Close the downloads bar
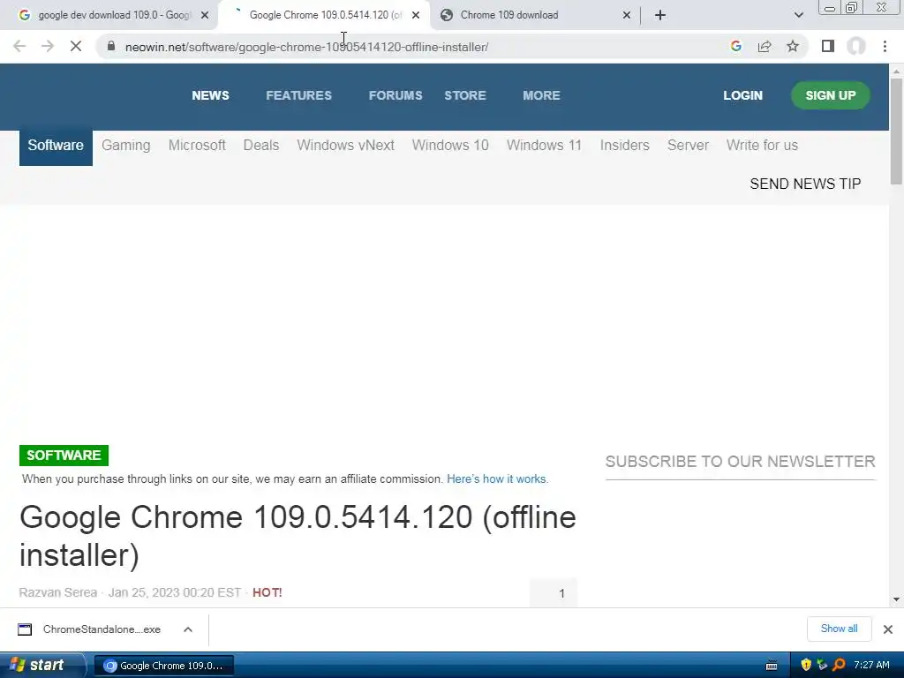This screenshot has height=678, width=904. coord(888,629)
